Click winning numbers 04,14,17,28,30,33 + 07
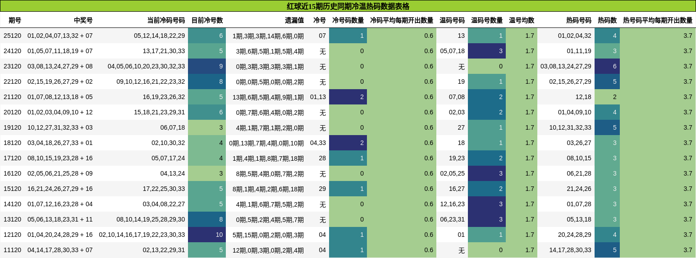 (60, 250)
